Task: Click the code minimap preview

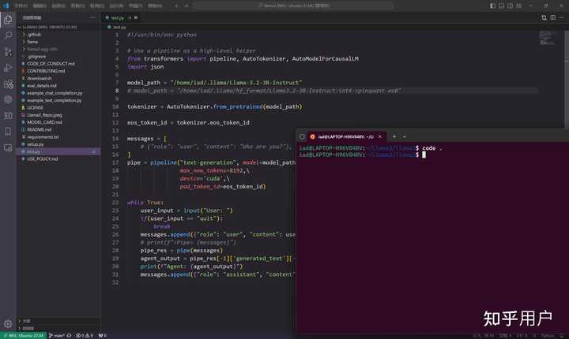Action: tap(548, 38)
